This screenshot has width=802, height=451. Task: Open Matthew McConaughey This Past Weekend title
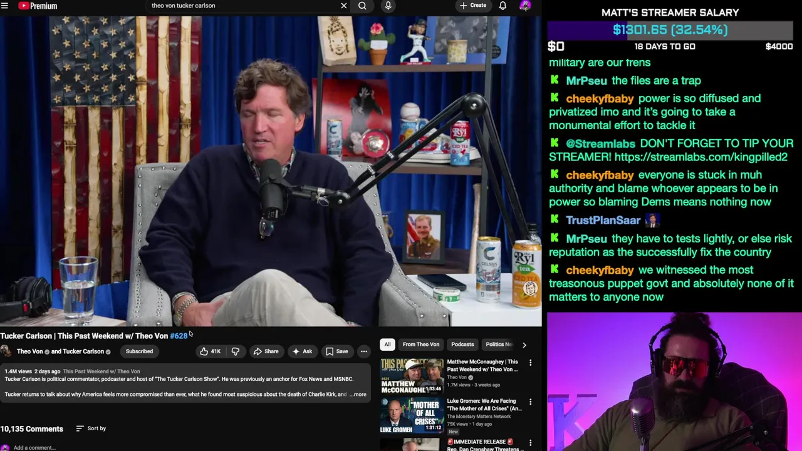482,366
